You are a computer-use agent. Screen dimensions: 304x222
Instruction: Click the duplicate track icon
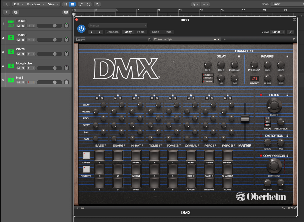pyautogui.click(x=16, y=12)
